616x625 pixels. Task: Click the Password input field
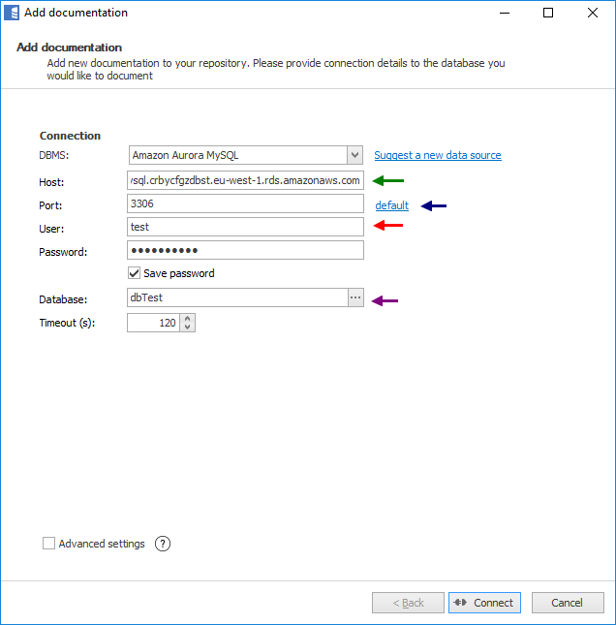[245, 251]
